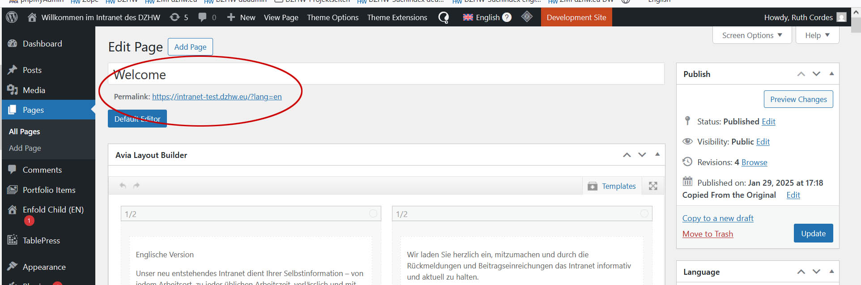The height and width of the screenshot is (285, 861).
Task: Click the question mark next to English
Action: [507, 17]
